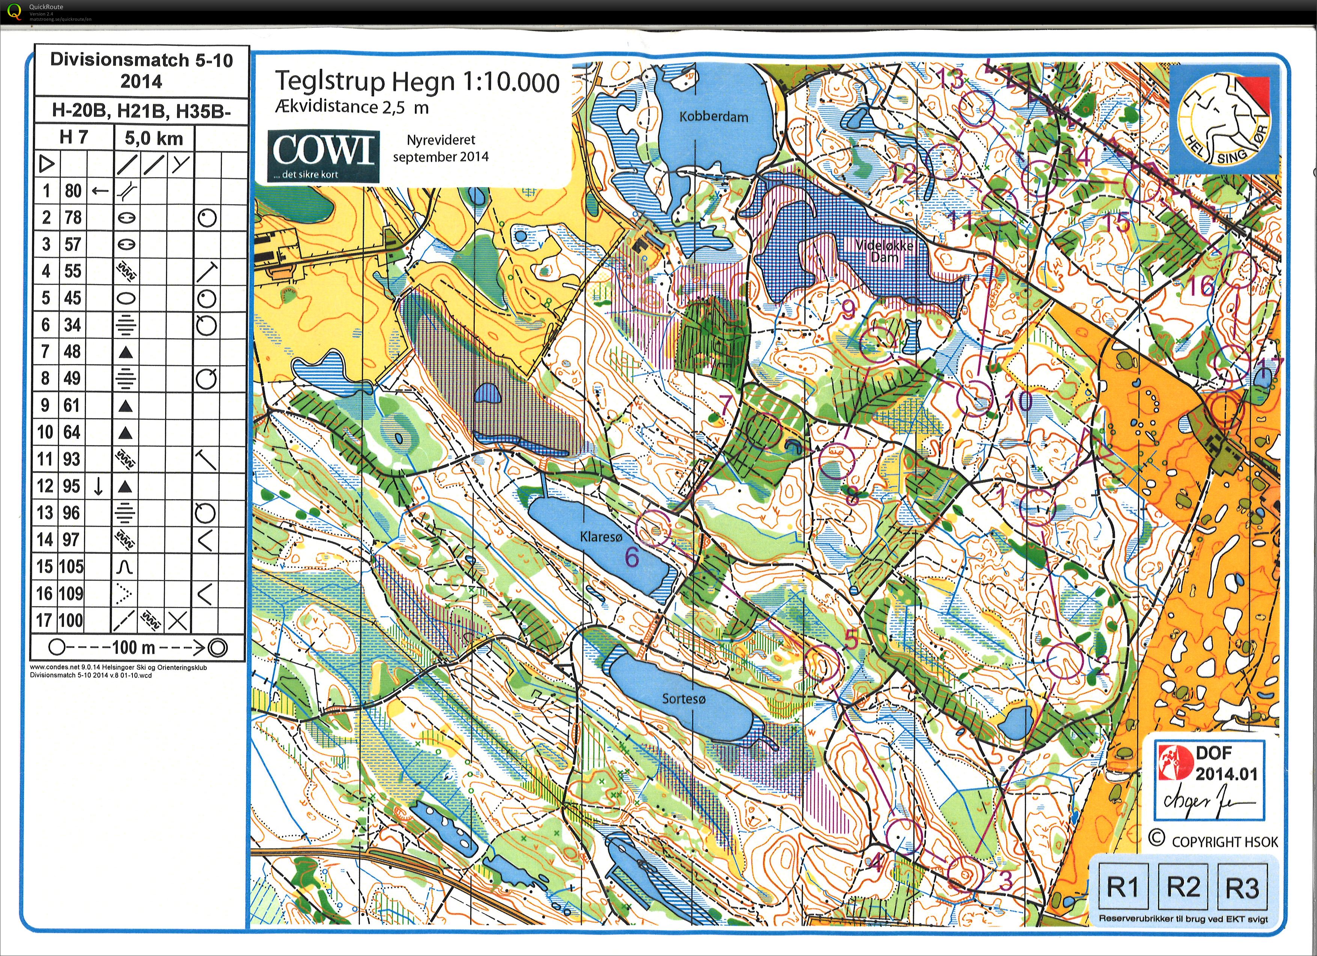Screen dimensions: 1317x956
Task: Click the boulder triangle in row 7 48
Action: [126, 352]
